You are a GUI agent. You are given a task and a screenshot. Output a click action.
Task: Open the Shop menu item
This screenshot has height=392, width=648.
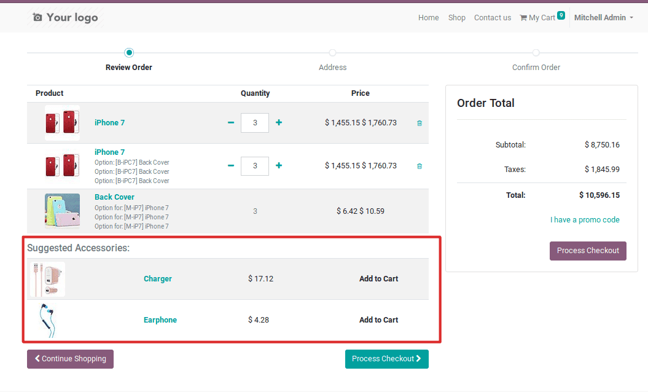(456, 18)
